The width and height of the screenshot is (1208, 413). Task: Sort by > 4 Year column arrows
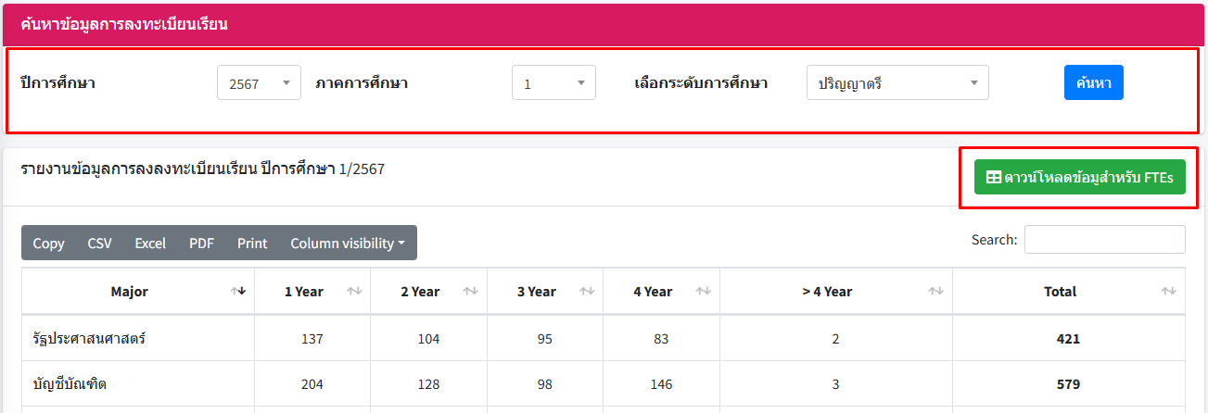pyautogui.click(x=936, y=292)
